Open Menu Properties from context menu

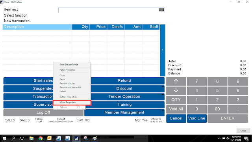tap(72, 103)
